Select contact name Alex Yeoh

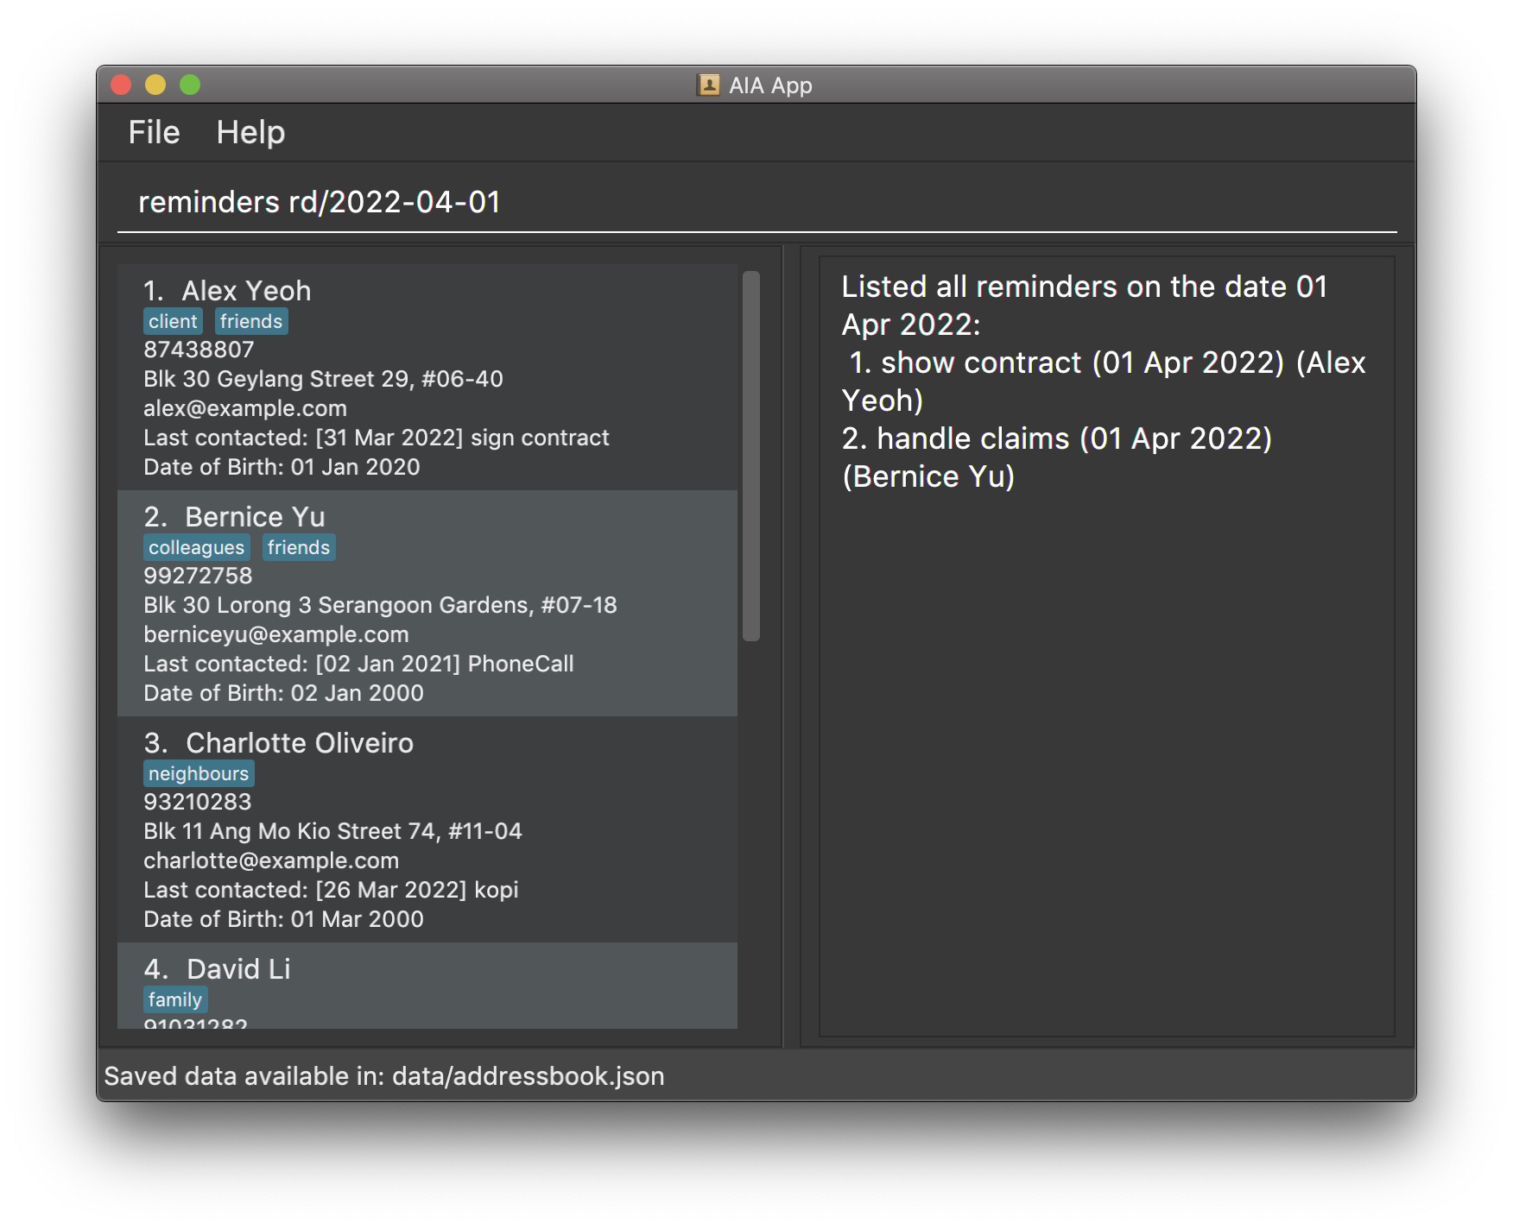tap(246, 291)
